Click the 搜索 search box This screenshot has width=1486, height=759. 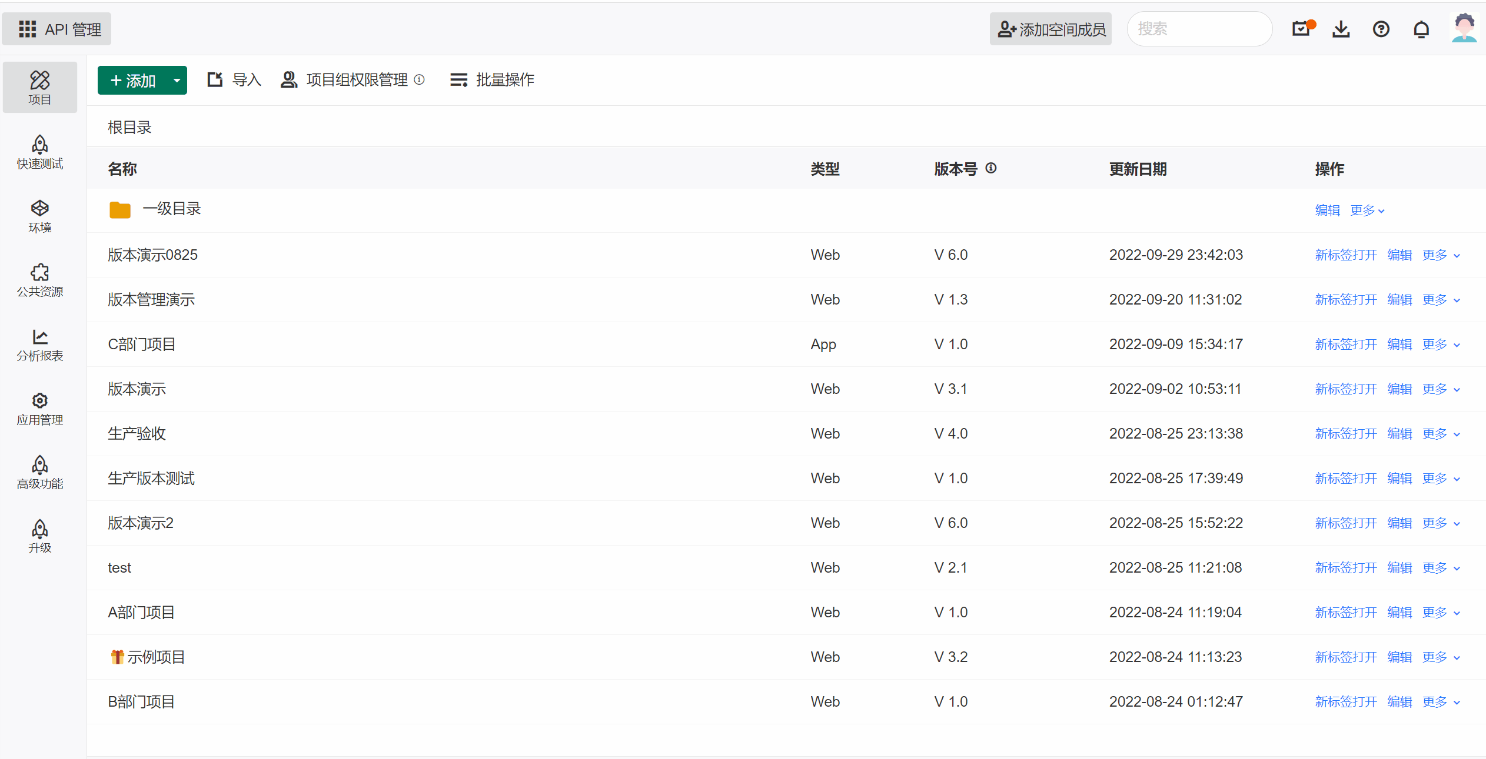pyautogui.click(x=1199, y=28)
